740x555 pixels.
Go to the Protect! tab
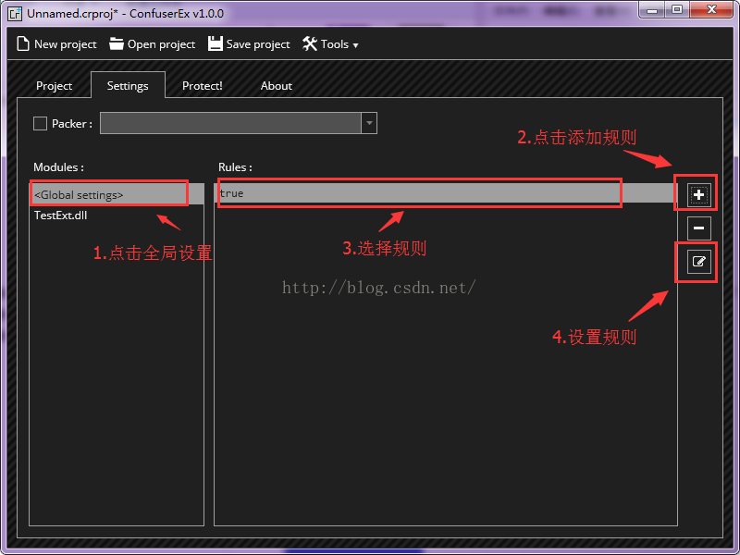coord(202,86)
